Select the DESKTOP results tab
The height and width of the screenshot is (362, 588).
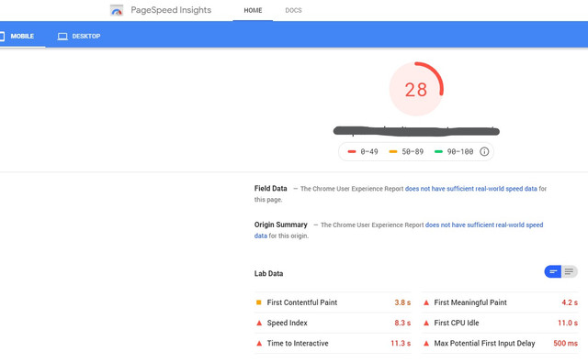tap(79, 37)
